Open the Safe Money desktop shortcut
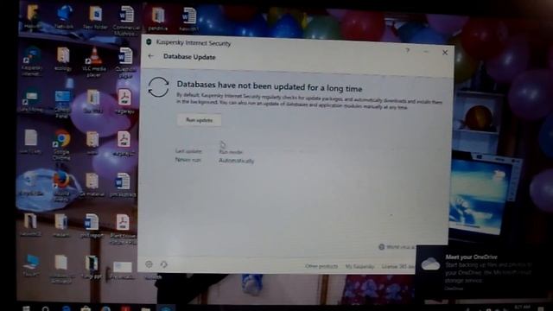This screenshot has height=311, width=553. 31,101
